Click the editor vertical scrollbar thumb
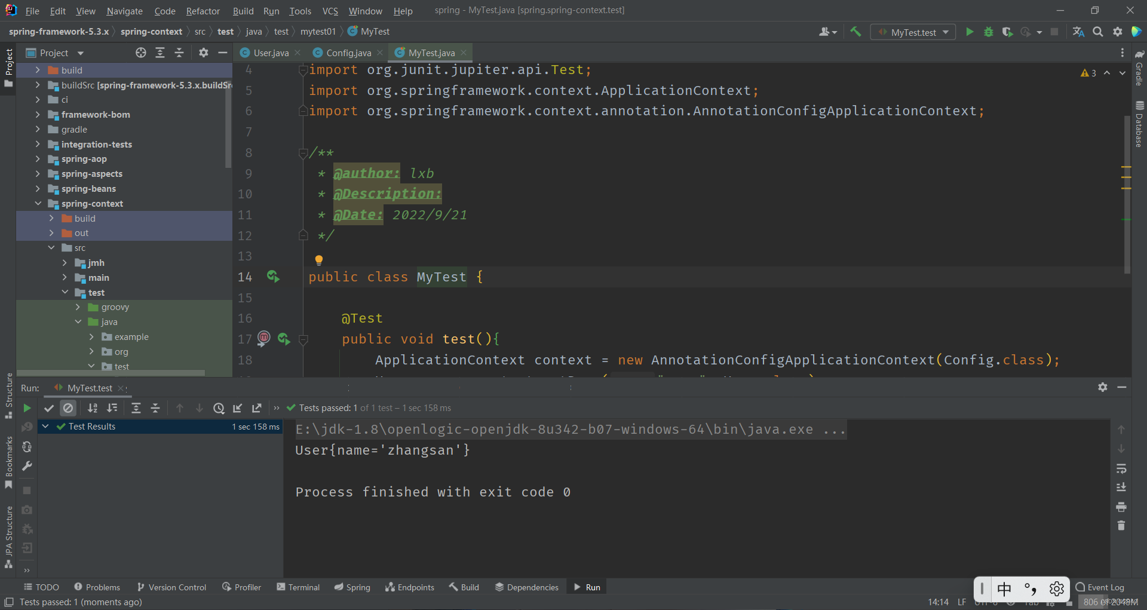 1127,194
